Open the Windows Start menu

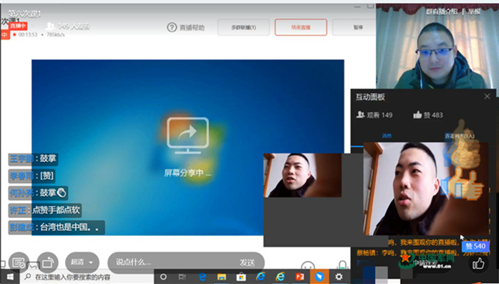point(10,277)
